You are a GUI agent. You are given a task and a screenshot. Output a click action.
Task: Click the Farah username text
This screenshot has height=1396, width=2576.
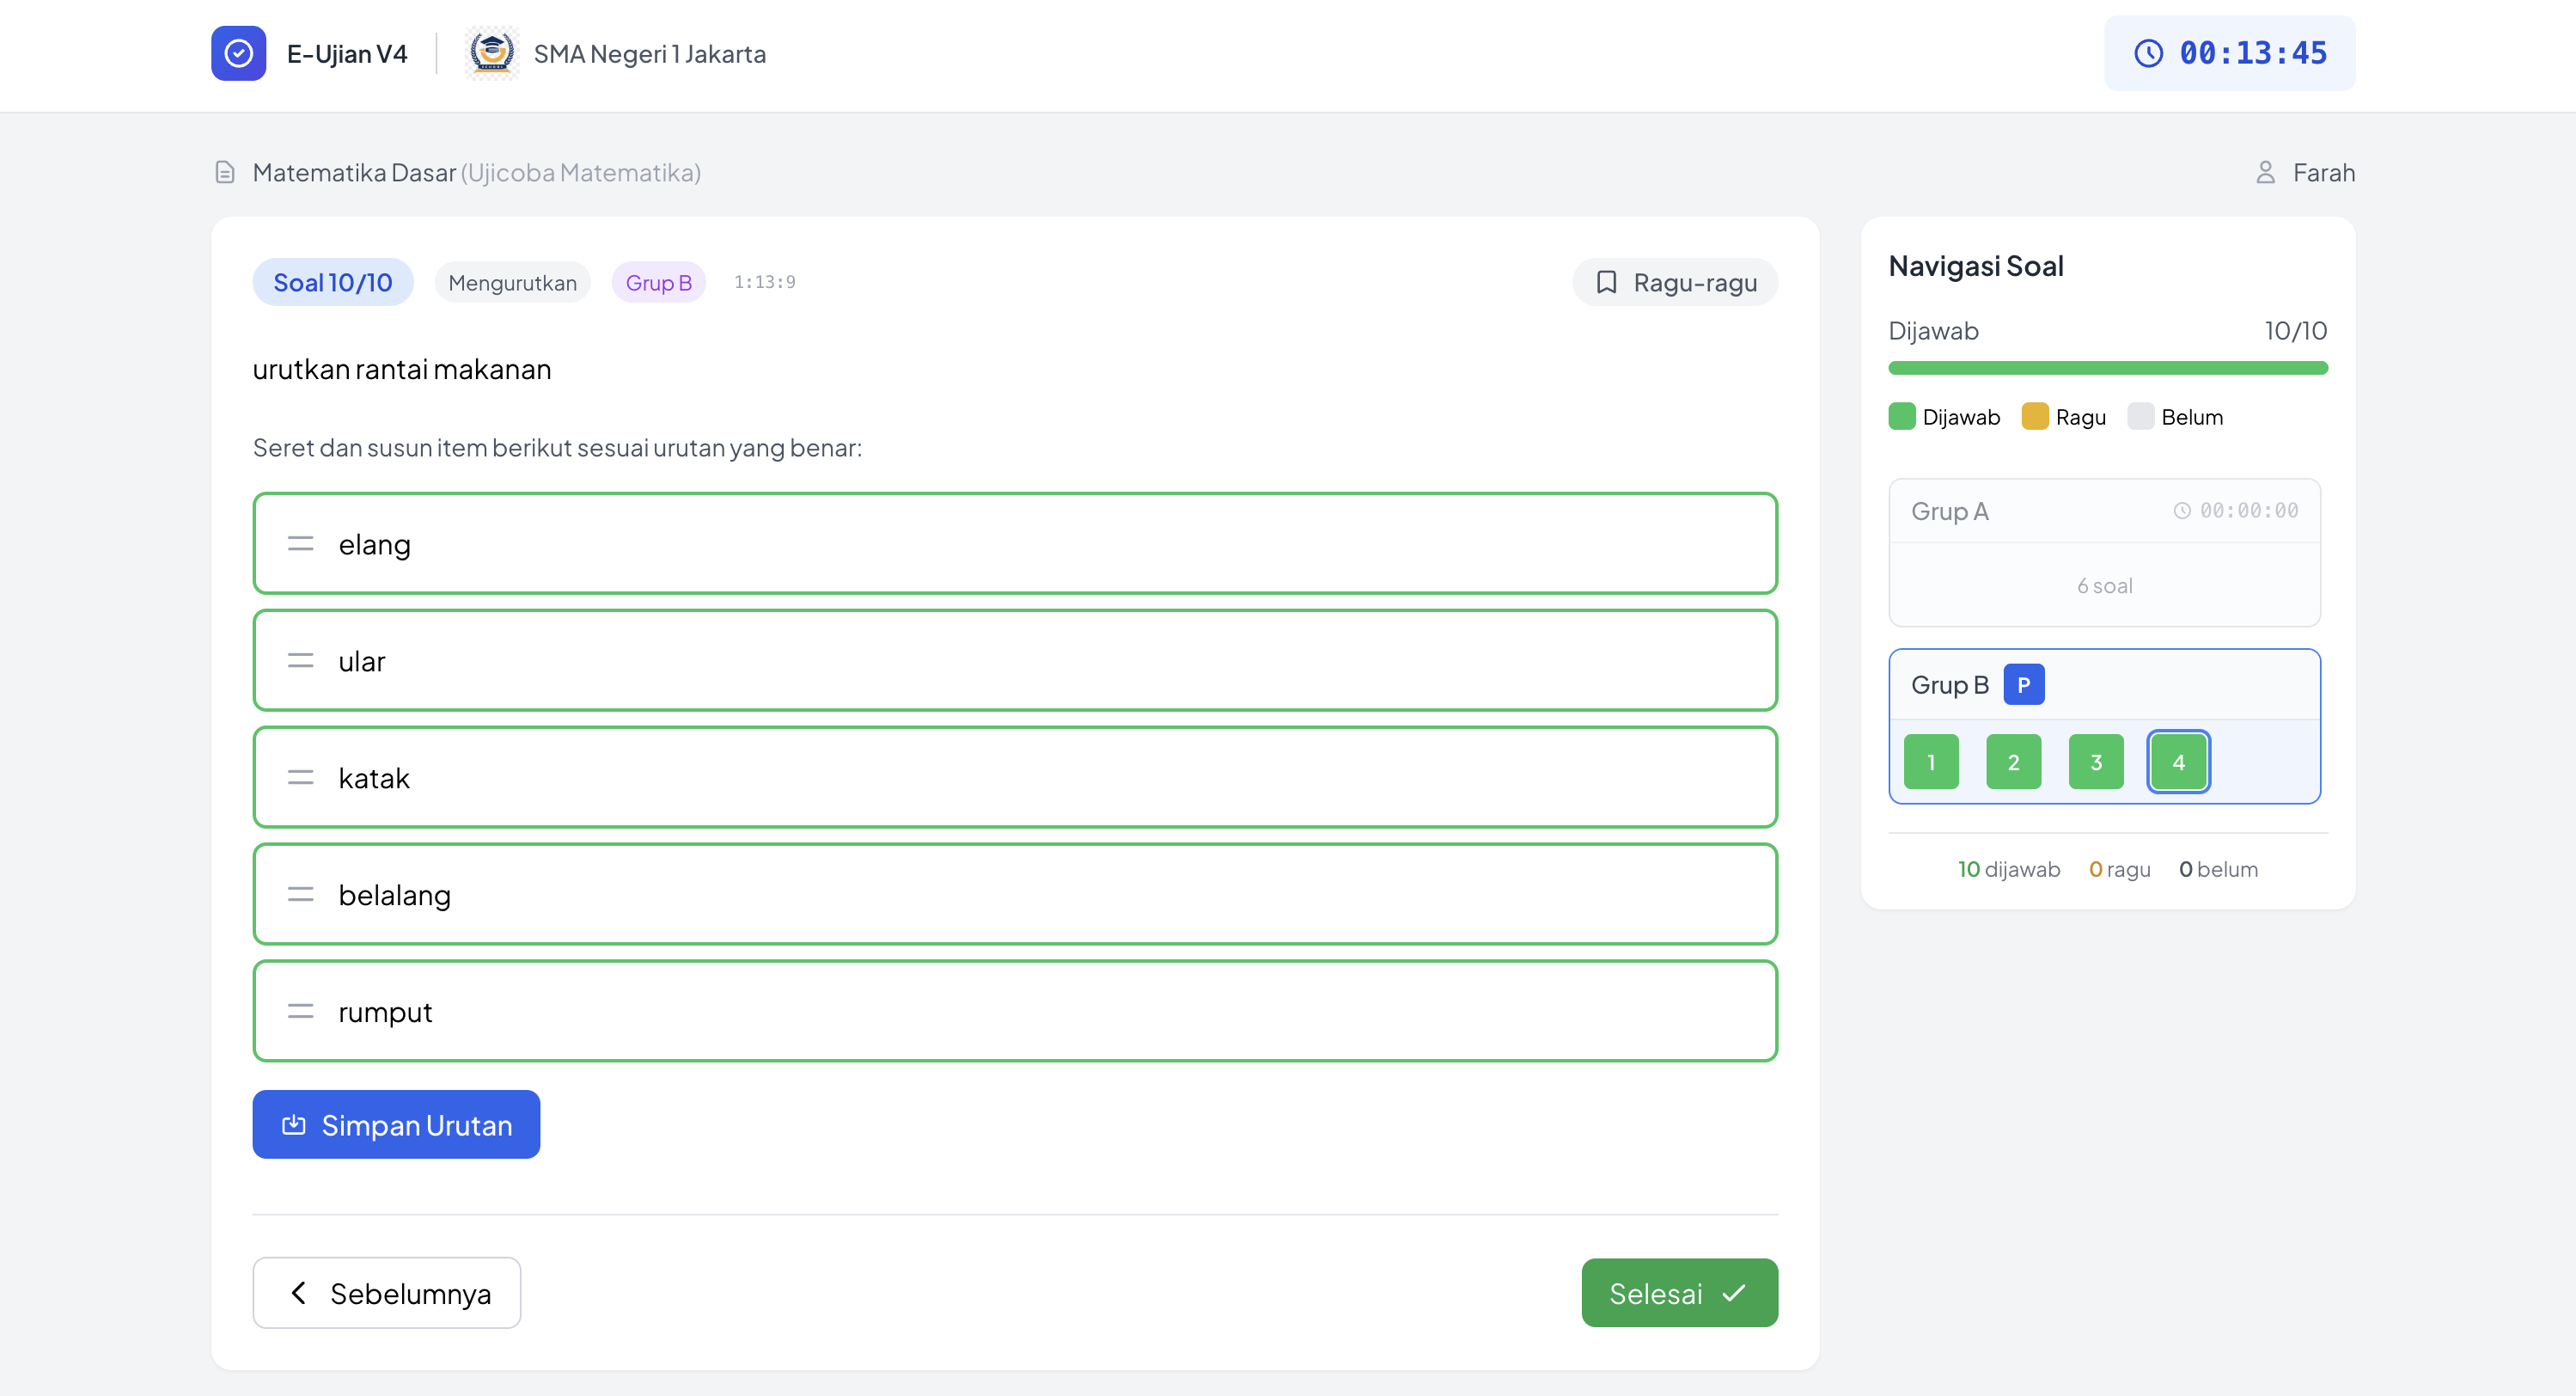click(2324, 172)
